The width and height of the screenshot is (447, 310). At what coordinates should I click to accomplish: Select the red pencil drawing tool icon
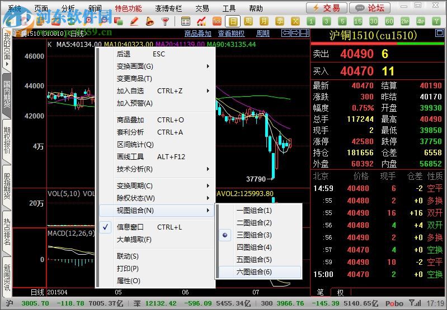[x=134, y=21]
